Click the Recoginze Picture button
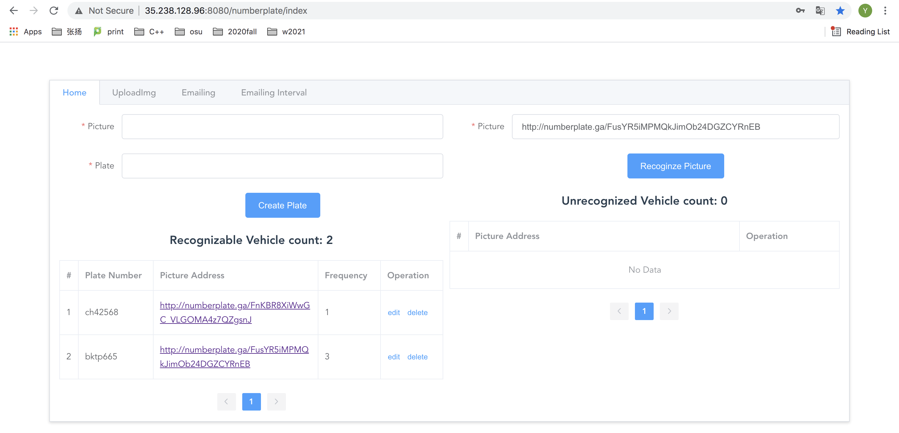The width and height of the screenshot is (899, 433). (x=675, y=166)
